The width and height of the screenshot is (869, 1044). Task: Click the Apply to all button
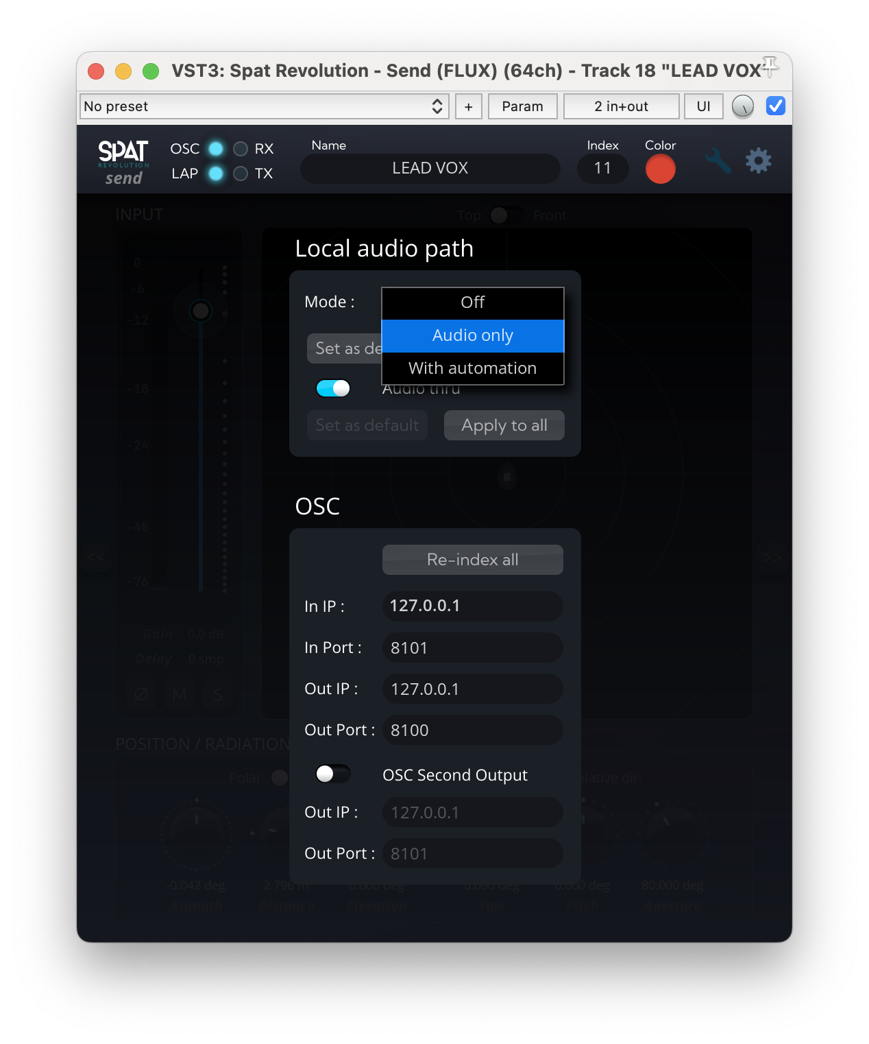point(504,425)
